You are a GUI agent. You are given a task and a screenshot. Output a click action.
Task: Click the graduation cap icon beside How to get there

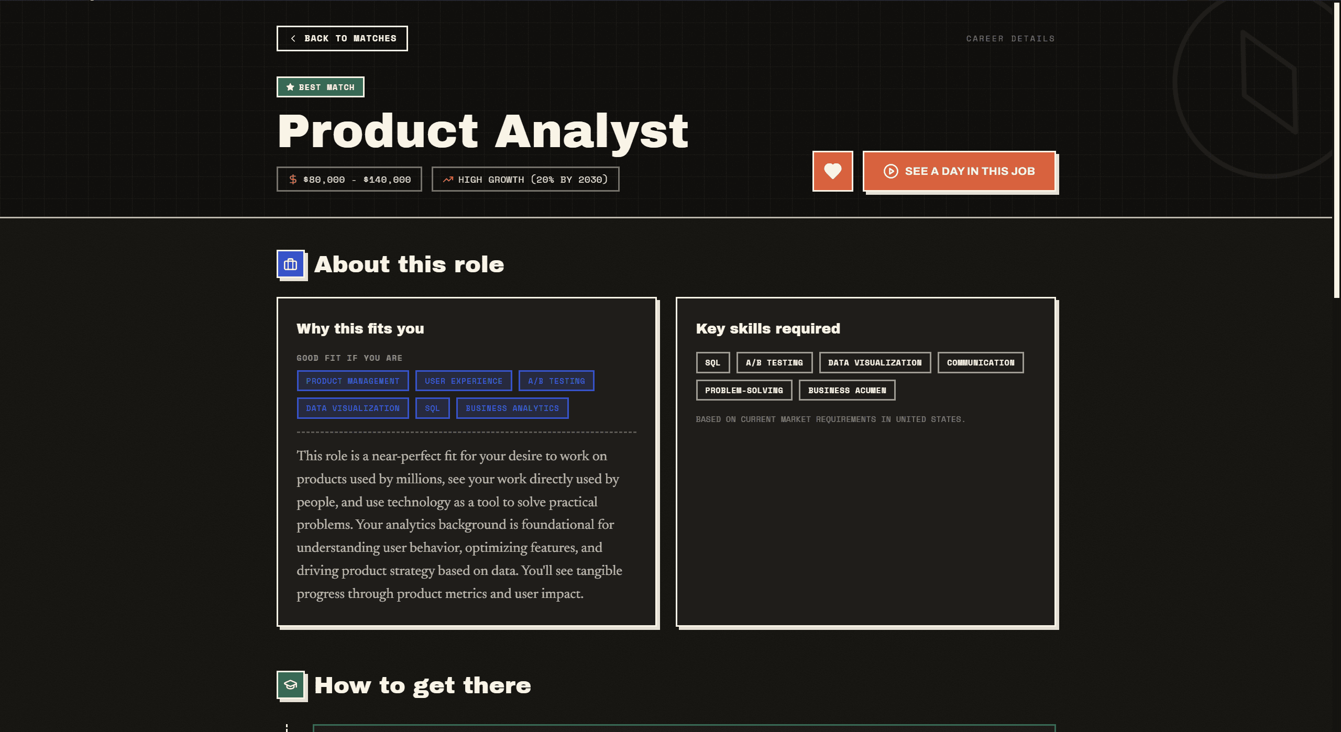point(291,685)
